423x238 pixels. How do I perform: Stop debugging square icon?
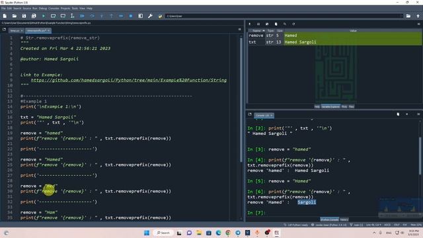tap(131, 16)
